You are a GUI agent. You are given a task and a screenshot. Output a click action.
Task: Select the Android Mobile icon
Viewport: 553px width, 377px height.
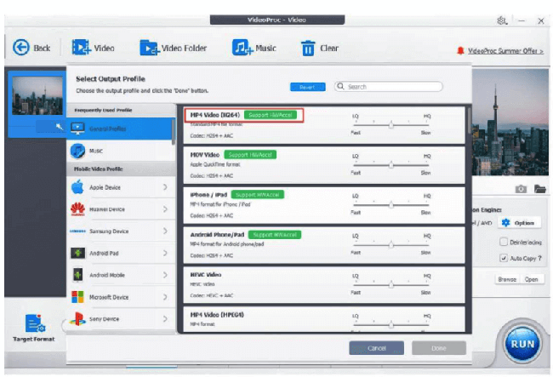pyautogui.click(x=77, y=275)
